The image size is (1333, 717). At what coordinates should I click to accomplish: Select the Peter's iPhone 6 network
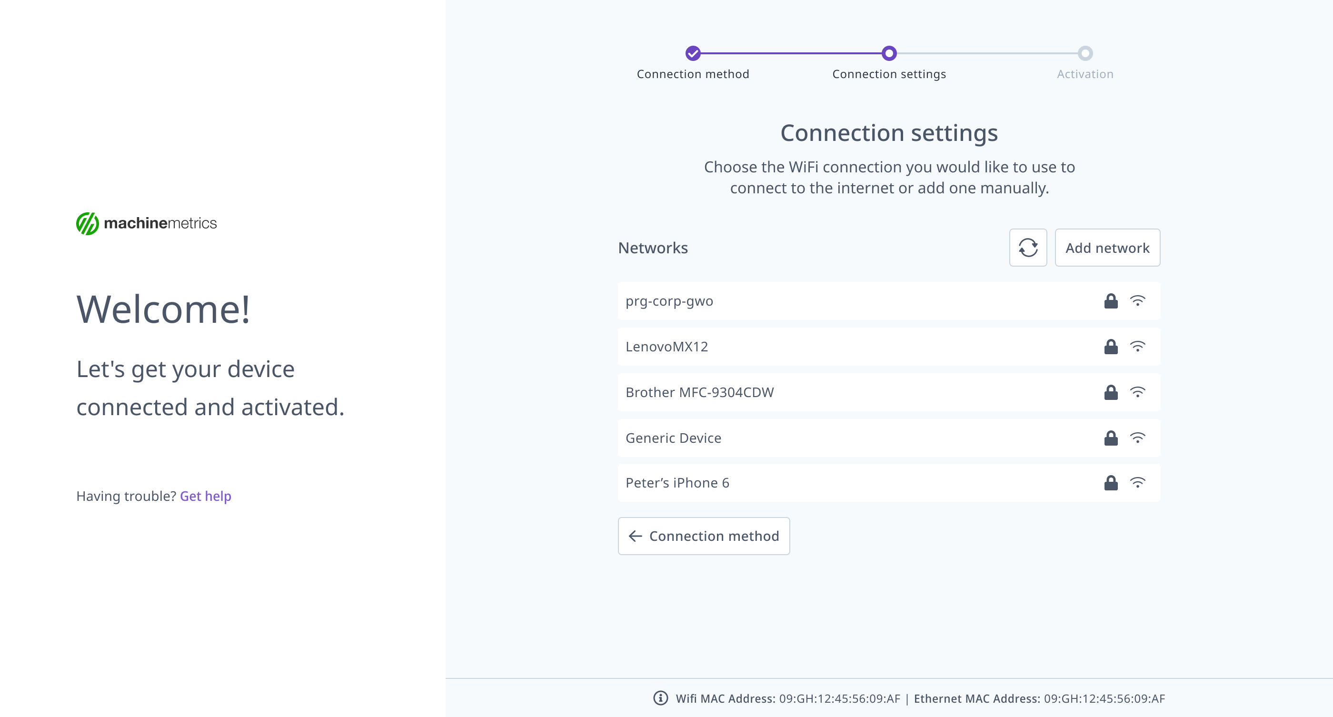(828, 483)
